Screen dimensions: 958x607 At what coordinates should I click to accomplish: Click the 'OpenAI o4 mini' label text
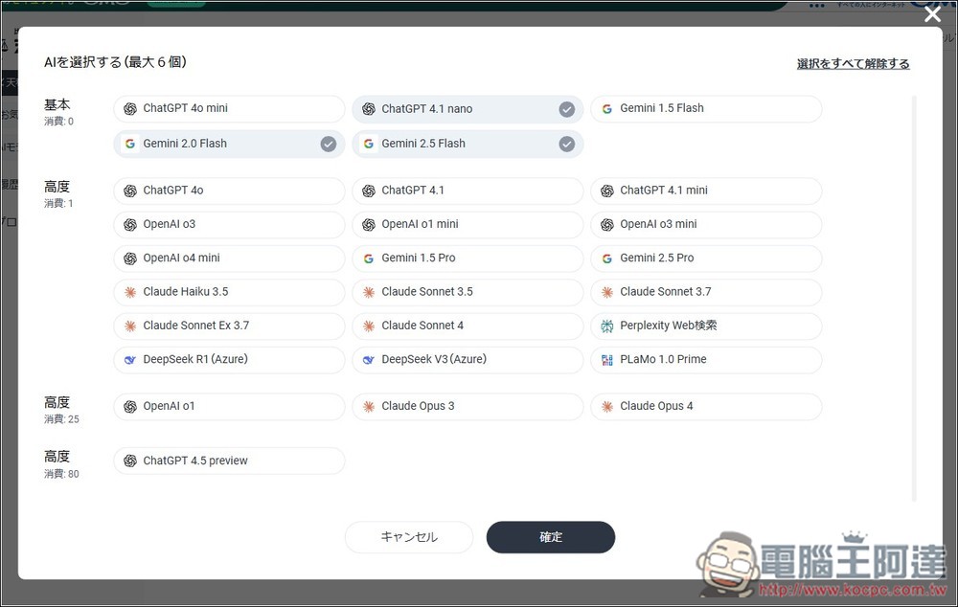[x=181, y=258]
